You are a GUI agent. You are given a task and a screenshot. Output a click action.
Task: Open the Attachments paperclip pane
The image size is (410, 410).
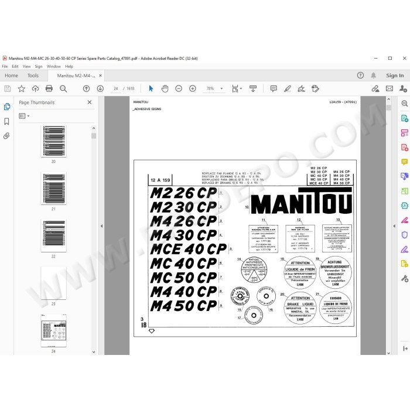6,136
